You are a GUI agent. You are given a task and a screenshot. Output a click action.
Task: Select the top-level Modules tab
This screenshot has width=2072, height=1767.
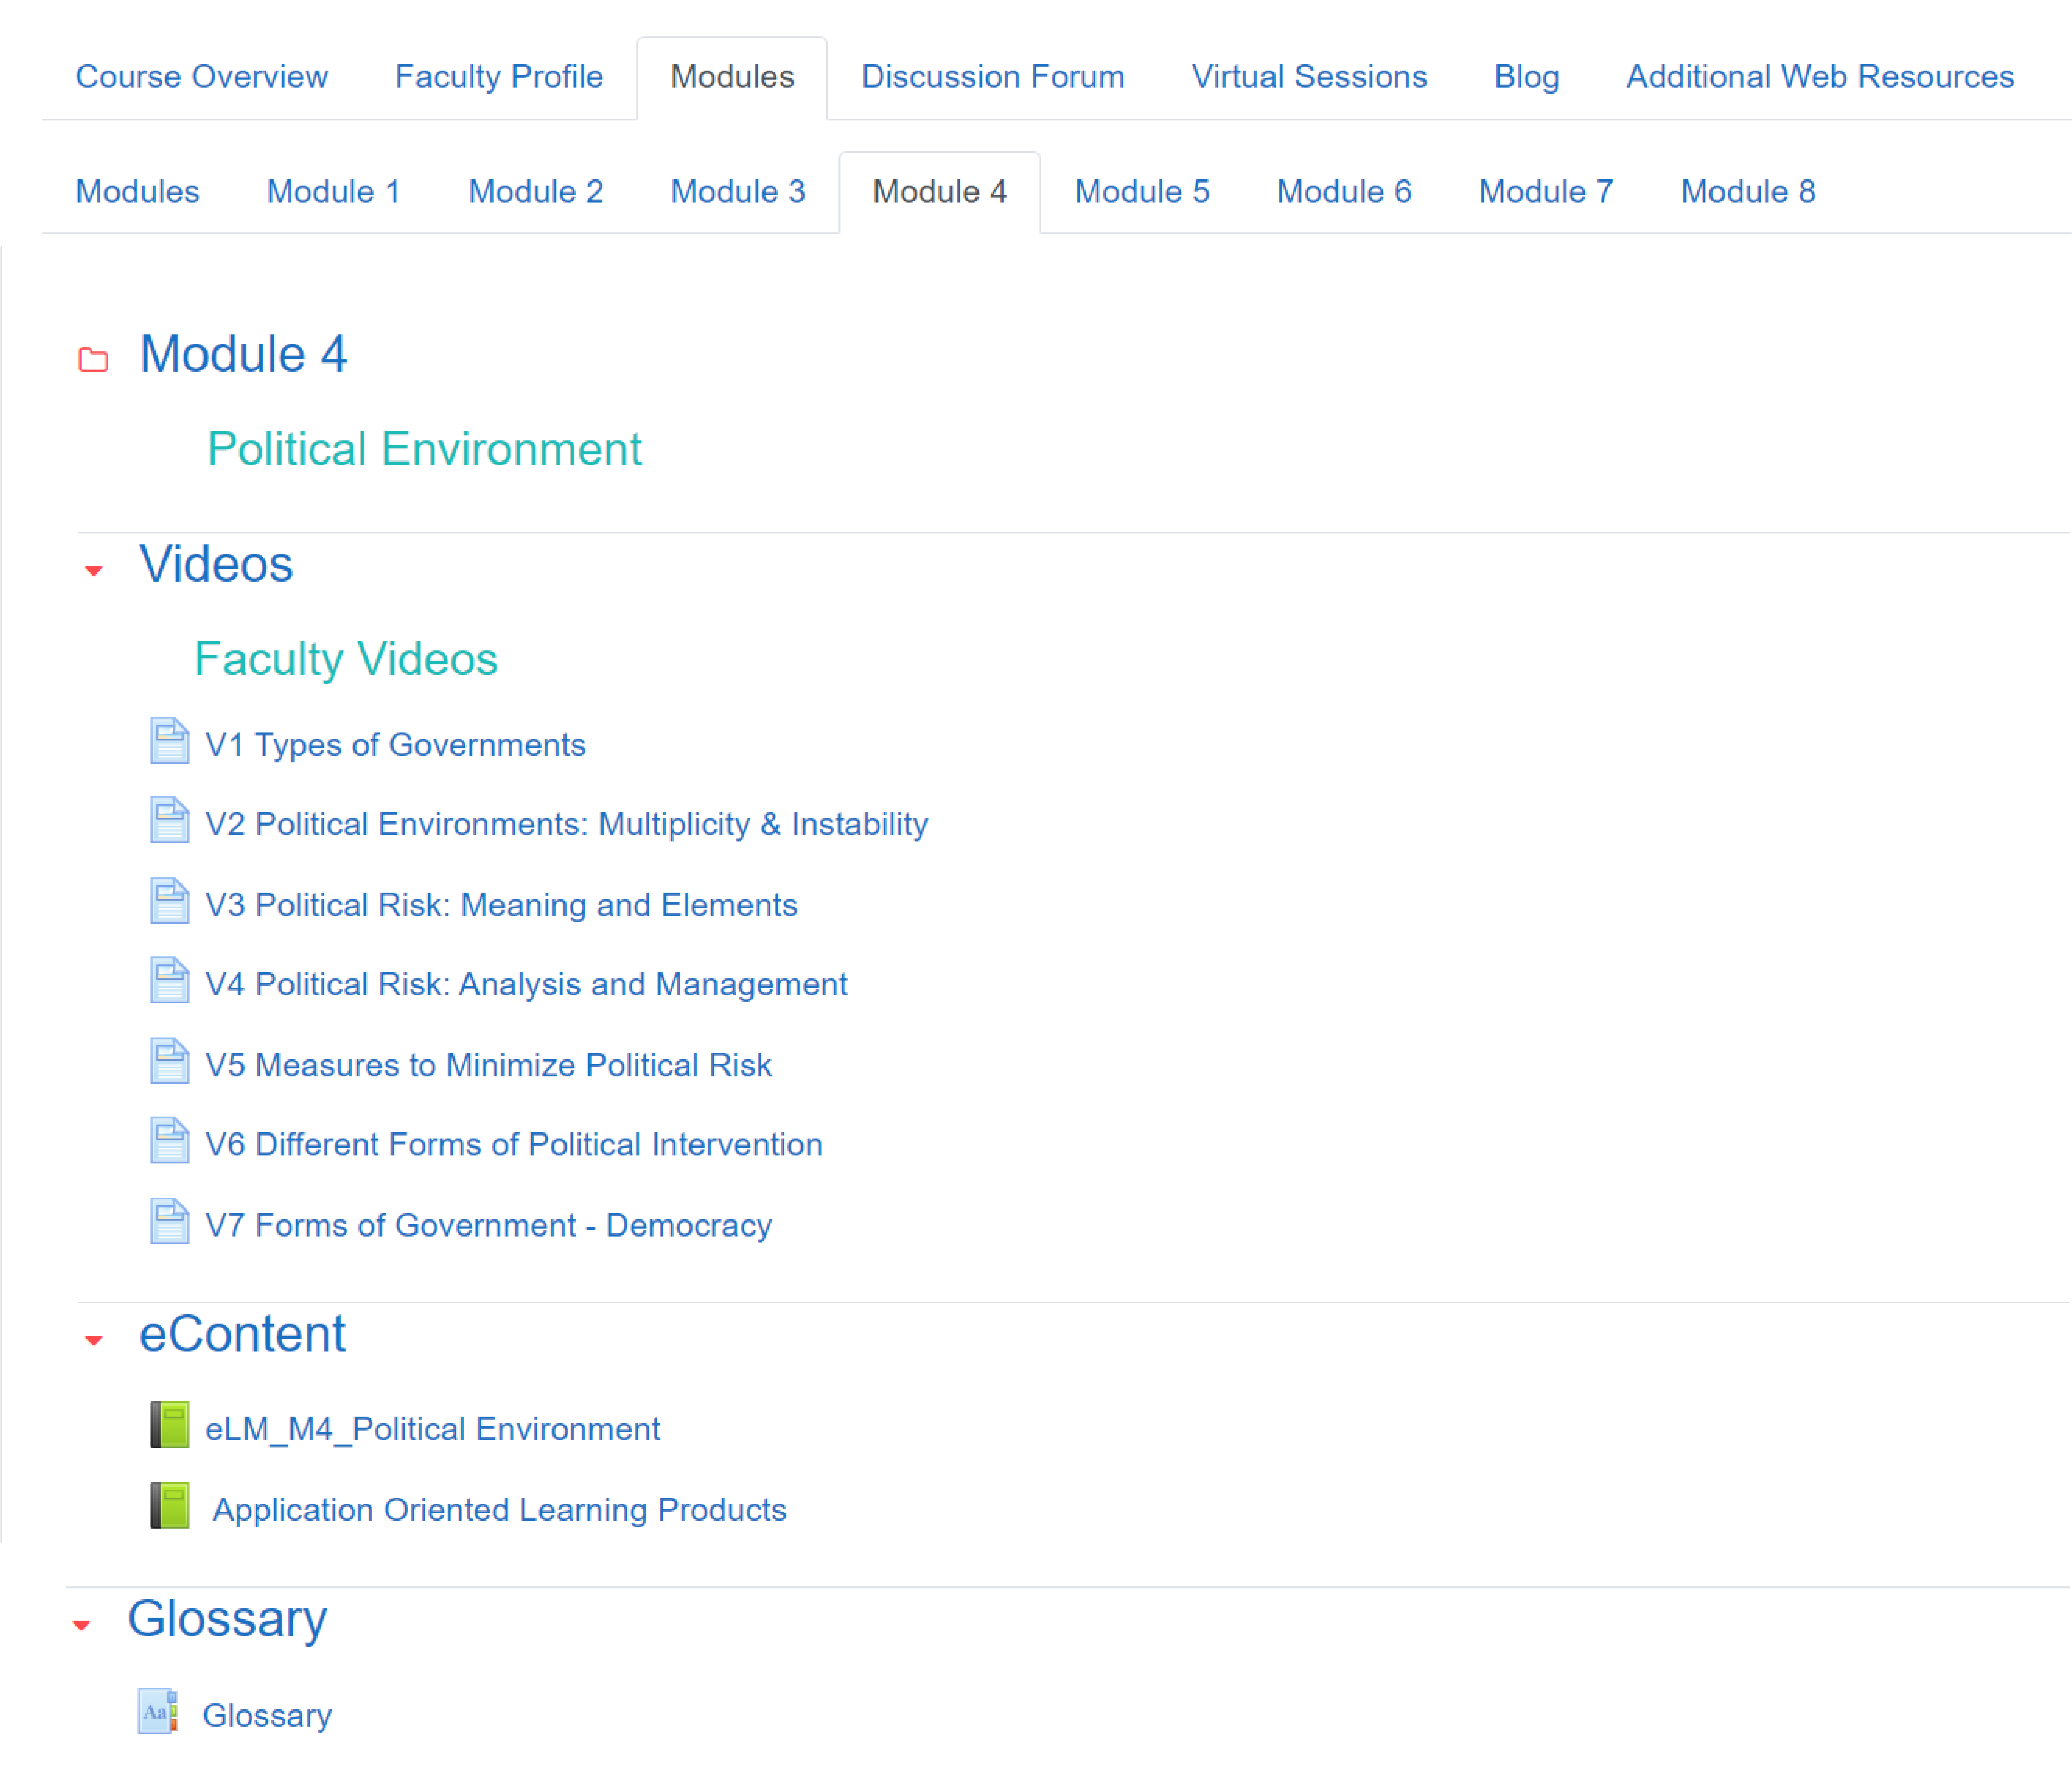point(732,77)
